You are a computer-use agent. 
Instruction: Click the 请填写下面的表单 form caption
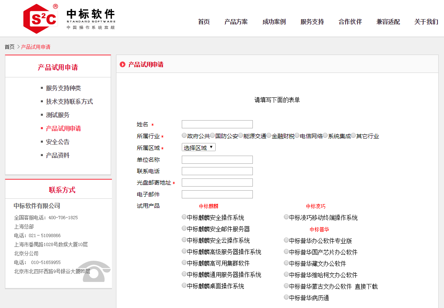click(277, 100)
